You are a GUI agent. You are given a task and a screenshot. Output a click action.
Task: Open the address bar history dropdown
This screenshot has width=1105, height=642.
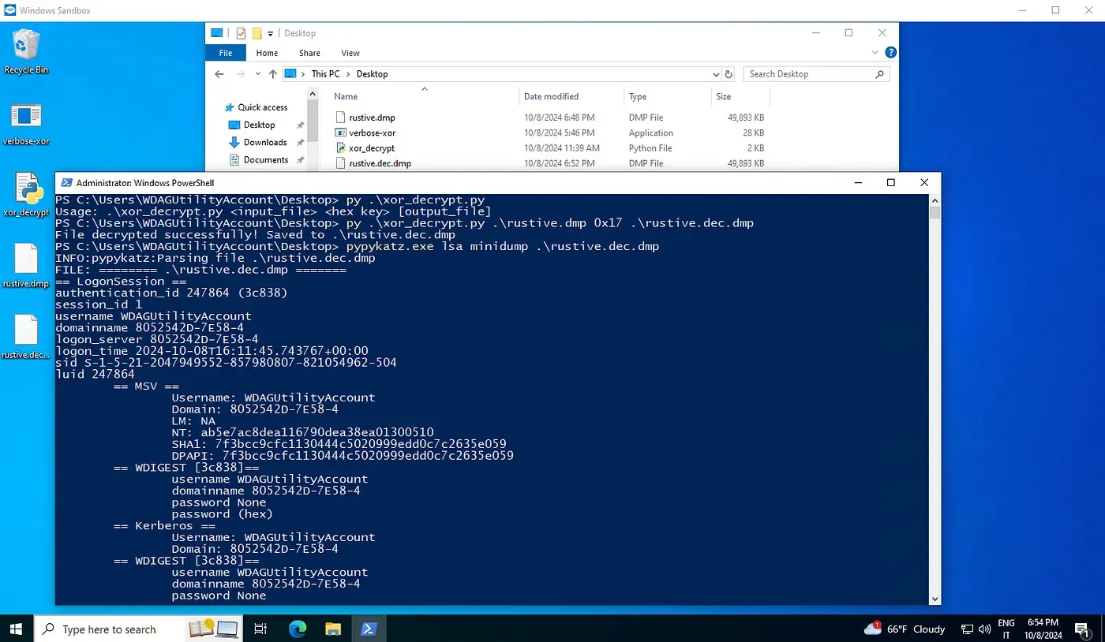point(715,73)
